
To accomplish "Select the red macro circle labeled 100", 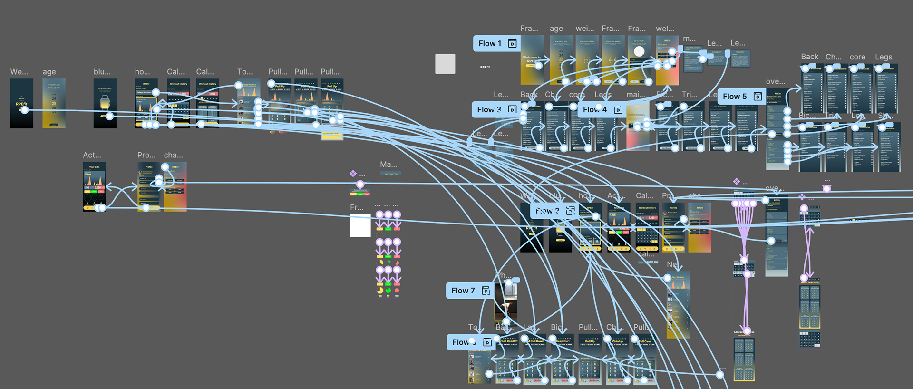I will click(x=397, y=290).
